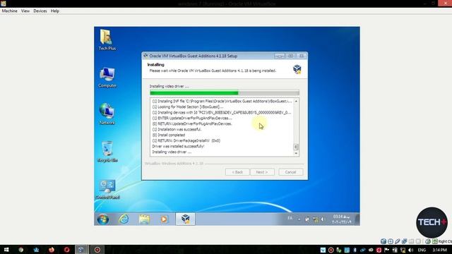Open the View menu
The image size is (452, 254).
[x=25, y=11]
